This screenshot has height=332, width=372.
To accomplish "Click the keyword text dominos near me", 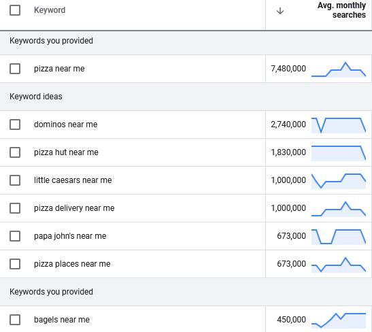I will (x=66, y=124).
